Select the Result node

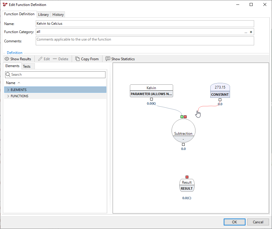pyautogui.click(x=187, y=185)
